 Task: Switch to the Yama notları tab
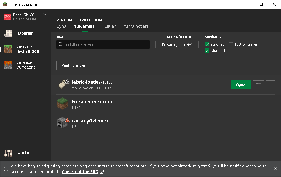[x=136, y=26]
